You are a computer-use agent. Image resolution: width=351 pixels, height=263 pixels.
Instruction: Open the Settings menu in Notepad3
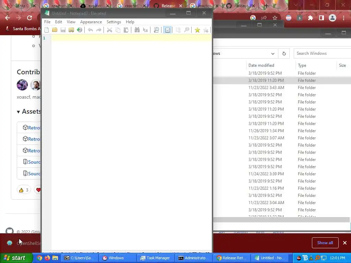click(114, 22)
